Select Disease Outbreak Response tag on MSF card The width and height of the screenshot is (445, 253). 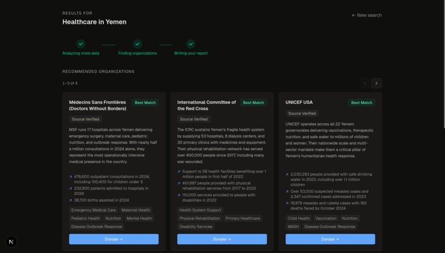[x=97, y=226]
